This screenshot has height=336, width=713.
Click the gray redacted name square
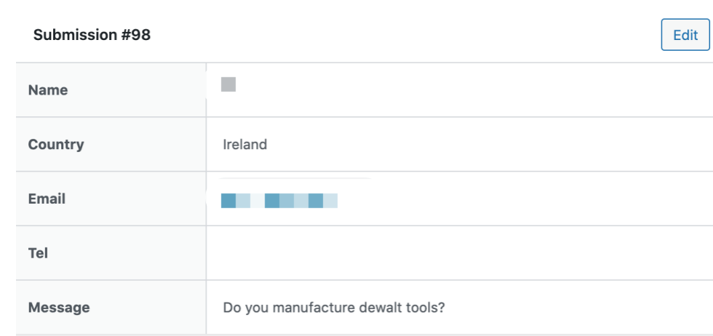[x=228, y=84]
